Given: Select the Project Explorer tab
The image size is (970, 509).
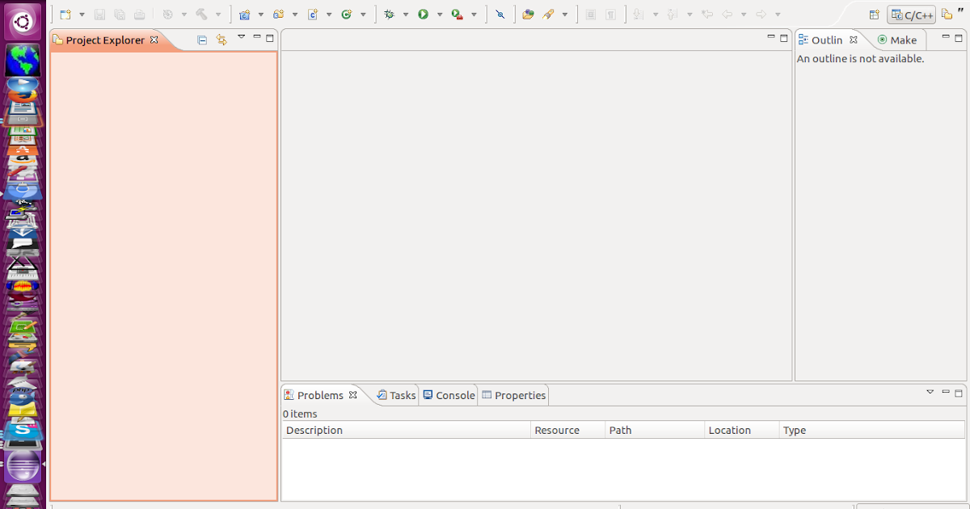Looking at the screenshot, I should [106, 40].
